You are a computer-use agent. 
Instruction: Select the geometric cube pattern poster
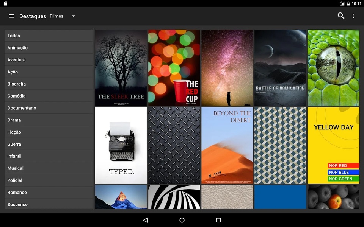tap(280, 145)
